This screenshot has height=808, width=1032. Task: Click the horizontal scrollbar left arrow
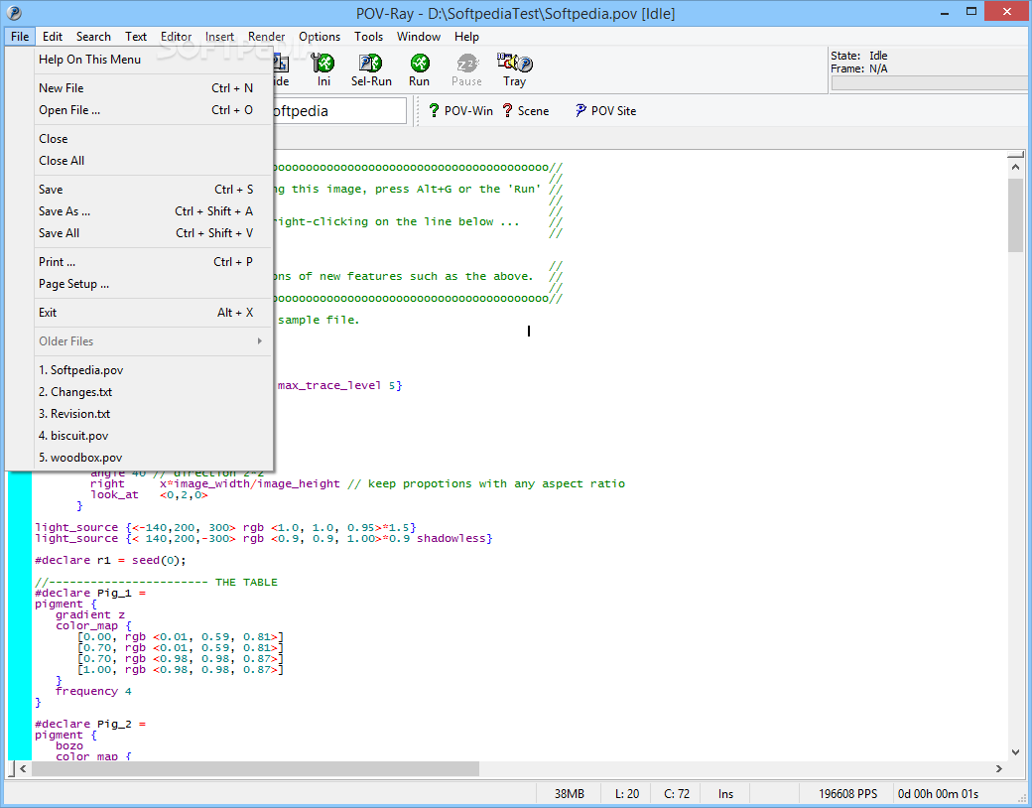click(x=23, y=768)
